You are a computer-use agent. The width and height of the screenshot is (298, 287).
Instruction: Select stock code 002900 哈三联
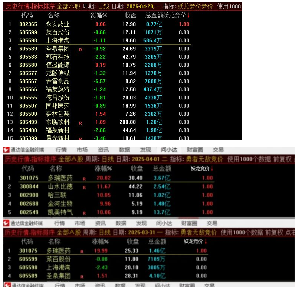click(x=28, y=195)
